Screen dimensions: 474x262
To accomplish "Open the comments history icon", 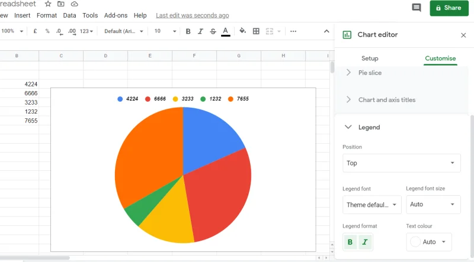I will (x=417, y=8).
